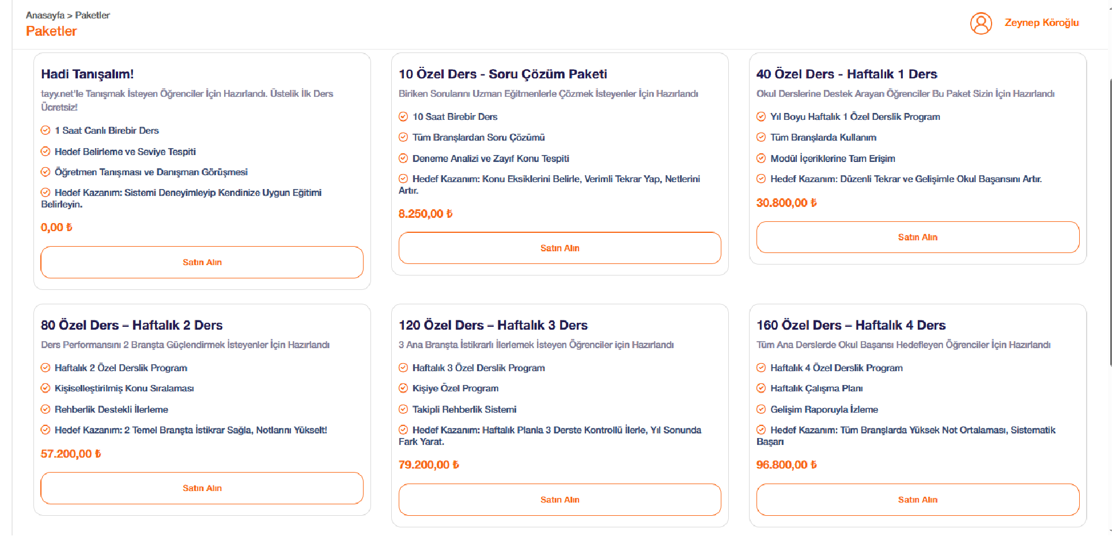
Task: Purchase the 160 Özel Ders package
Action: coord(917,500)
